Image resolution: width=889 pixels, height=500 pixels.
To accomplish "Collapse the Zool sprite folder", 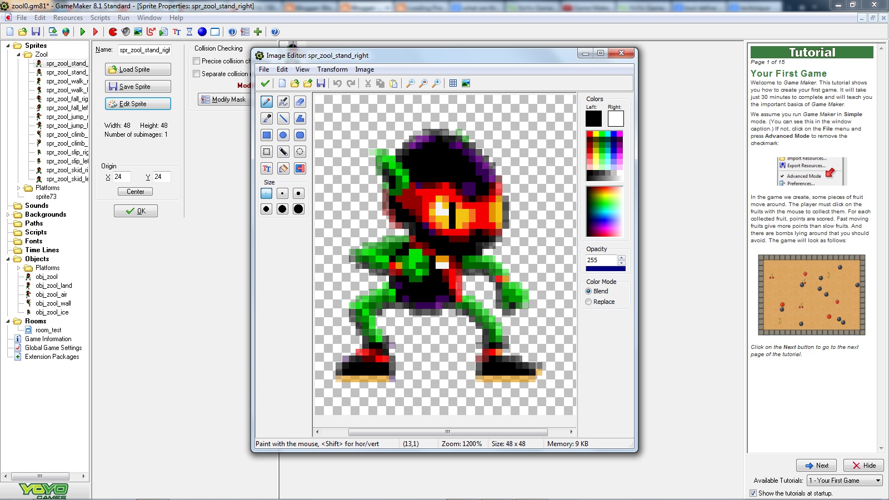I will click(x=18, y=54).
